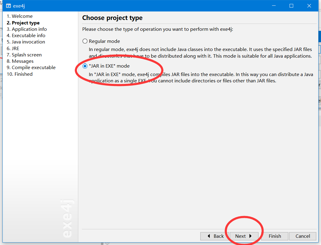The width and height of the screenshot is (321, 245).
Task: Select the Messages step
Action: tap(20, 61)
